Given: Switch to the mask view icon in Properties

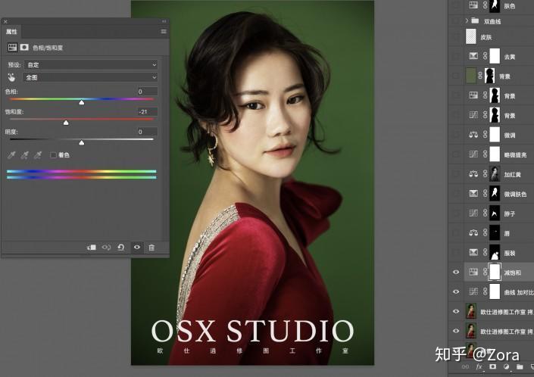Looking at the screenshot, I should click(x=24, y=47).
